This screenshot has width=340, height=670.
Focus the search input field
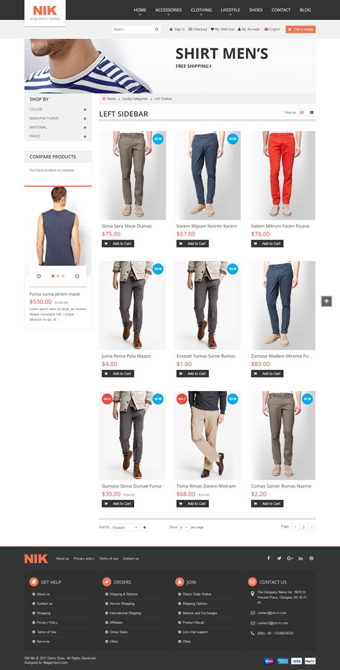pyautogui.click(x=132, y=30)
